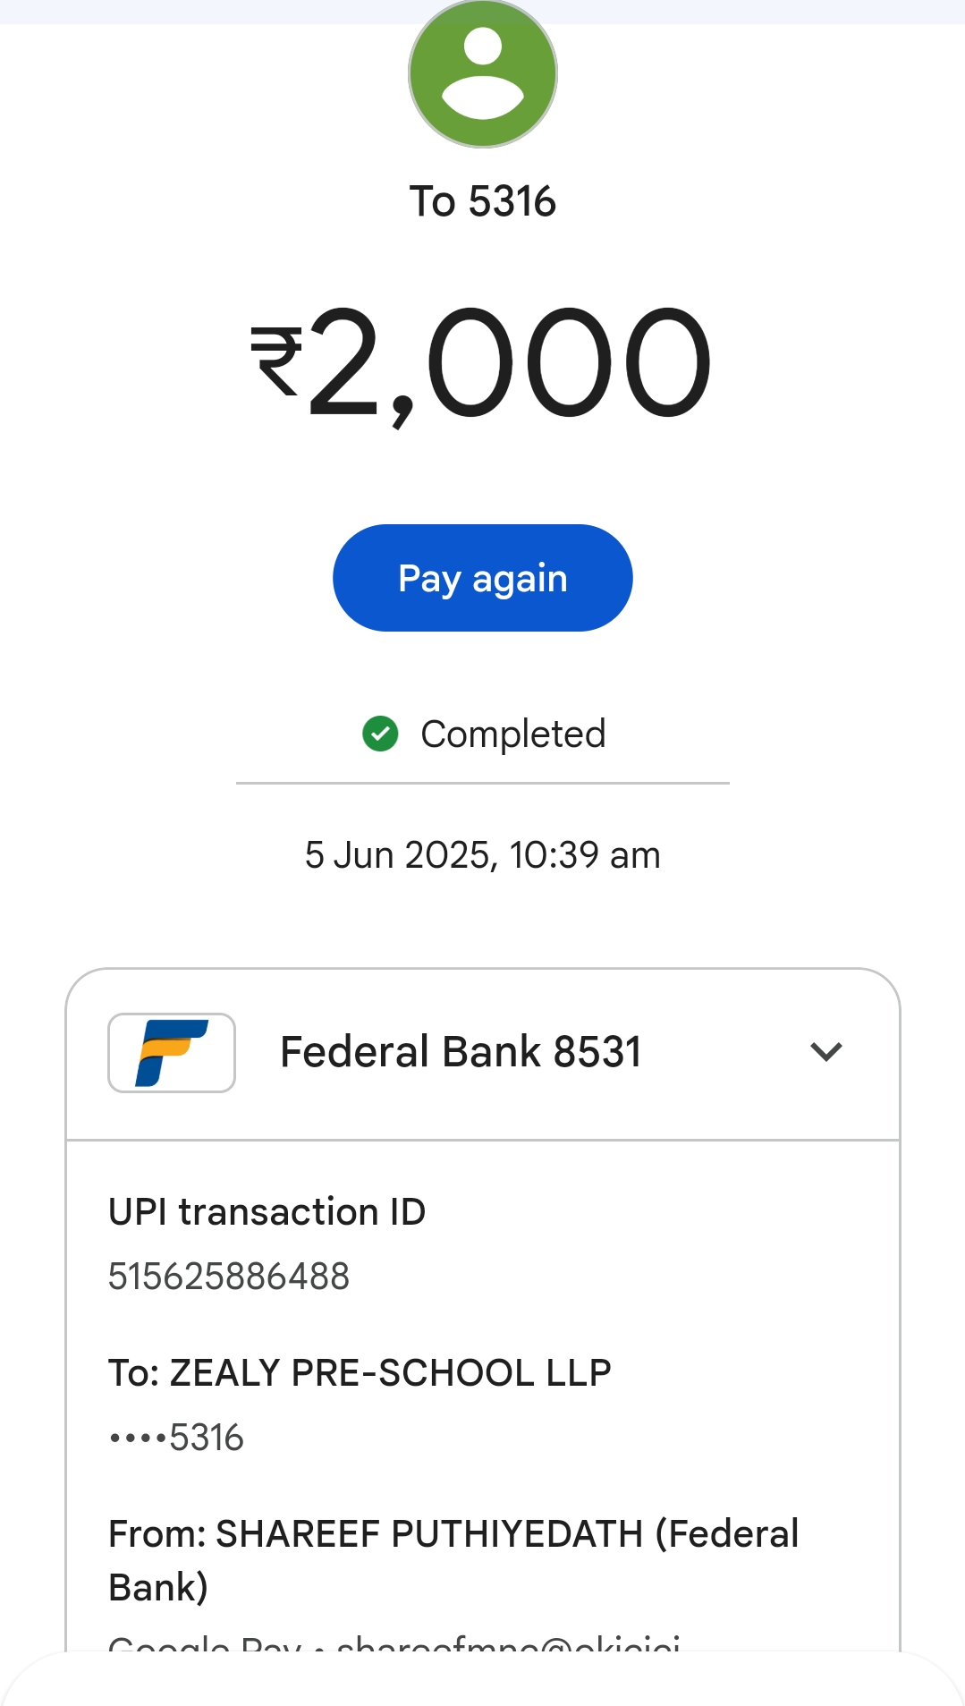The height and width of the screenshot is (1706, 965).
Task: Click the divider line under Completed status
Action: click(483, 783)
